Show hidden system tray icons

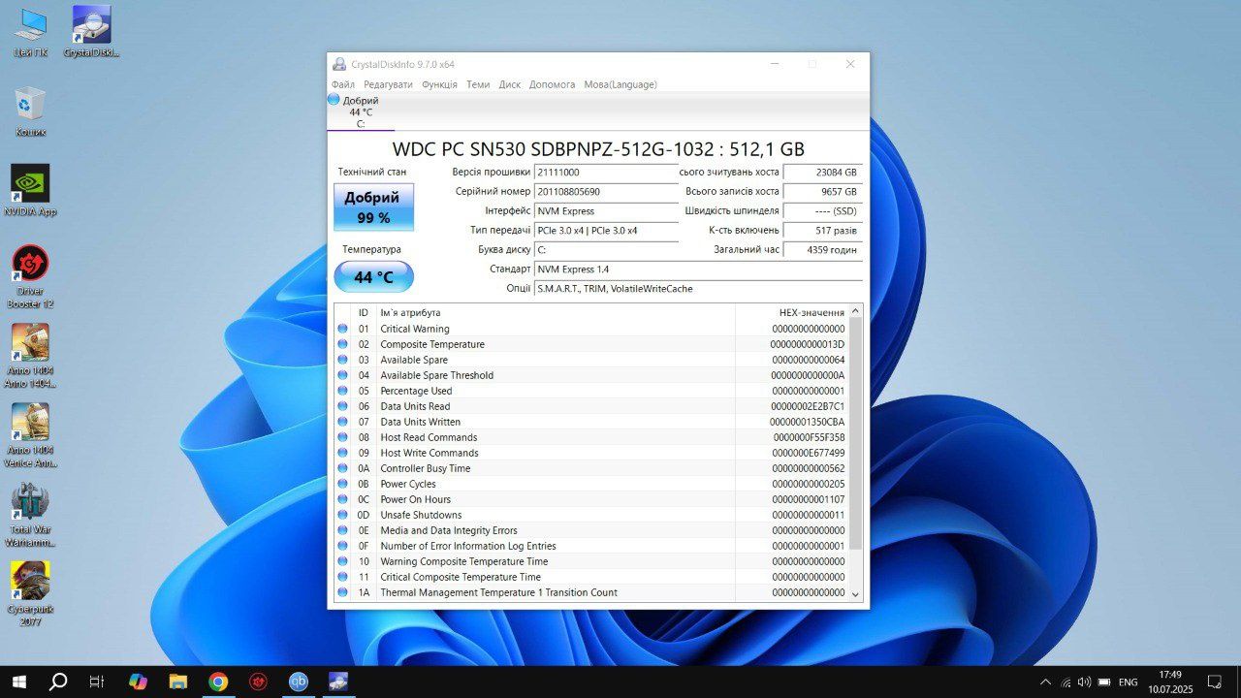pyautogui.click(x=1045, y=682)
